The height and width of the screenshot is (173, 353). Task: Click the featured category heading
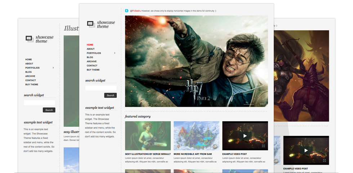click(138, 116)
